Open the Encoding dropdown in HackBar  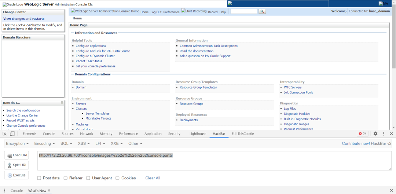44,143
